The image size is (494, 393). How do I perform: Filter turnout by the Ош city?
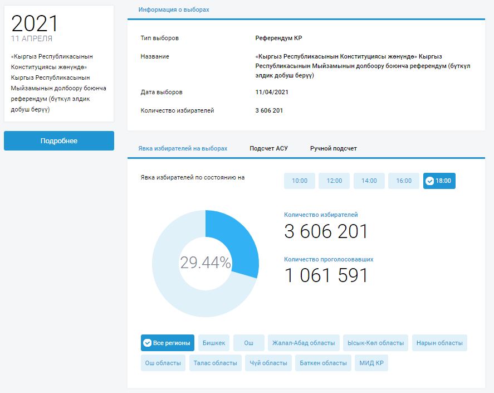pyautogui.click(x=249, y=343)
